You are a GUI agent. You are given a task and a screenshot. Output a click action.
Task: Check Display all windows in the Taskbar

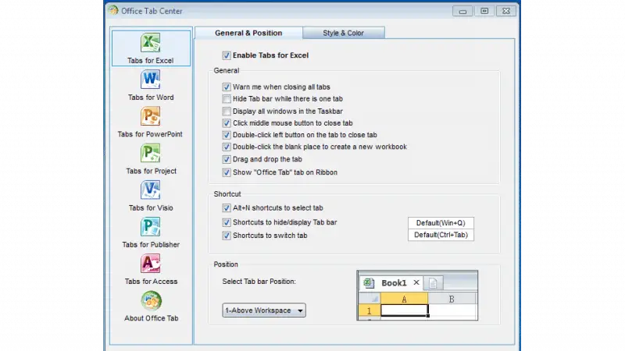[x=227, y=111]
